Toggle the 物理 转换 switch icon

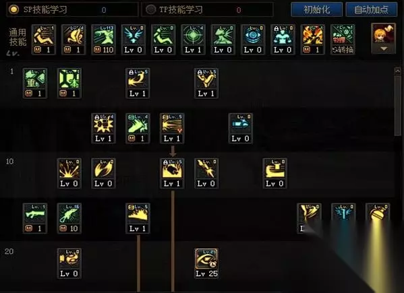pos(343,39)
